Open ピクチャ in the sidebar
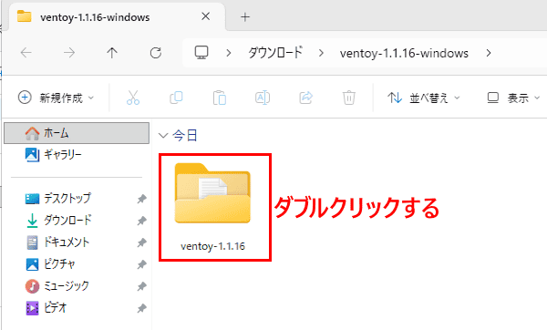This screenshot has height=330, width=547. pos(50,264)
